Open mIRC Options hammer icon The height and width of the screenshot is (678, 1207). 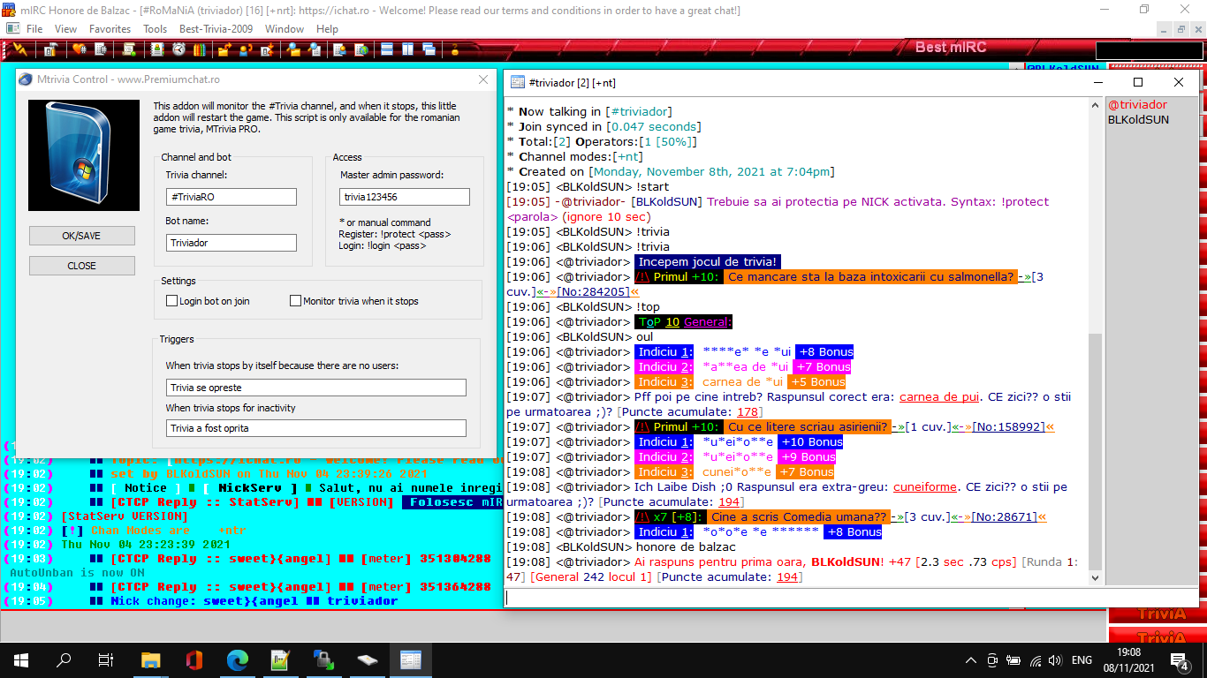(51, 49)
